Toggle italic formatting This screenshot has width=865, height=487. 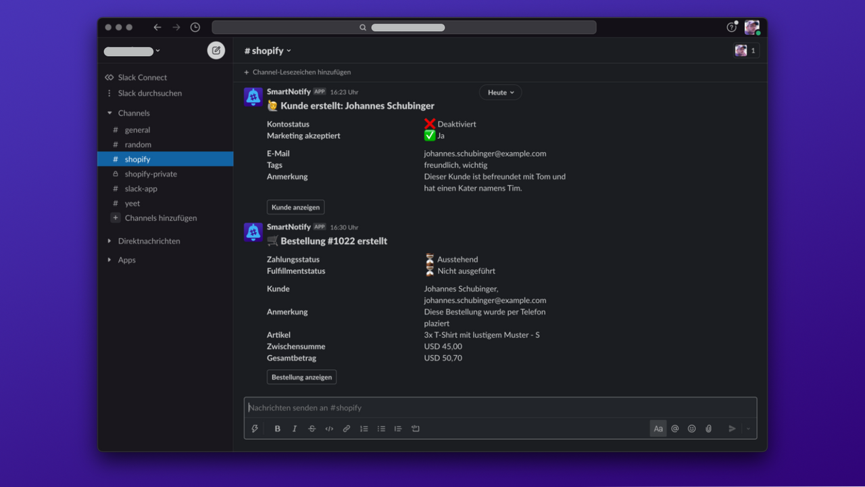(x=295, y=428)
